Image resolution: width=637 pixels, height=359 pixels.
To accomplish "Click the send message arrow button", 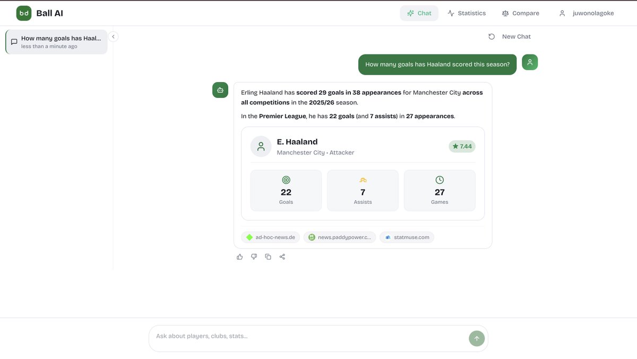I will [477, 338].
